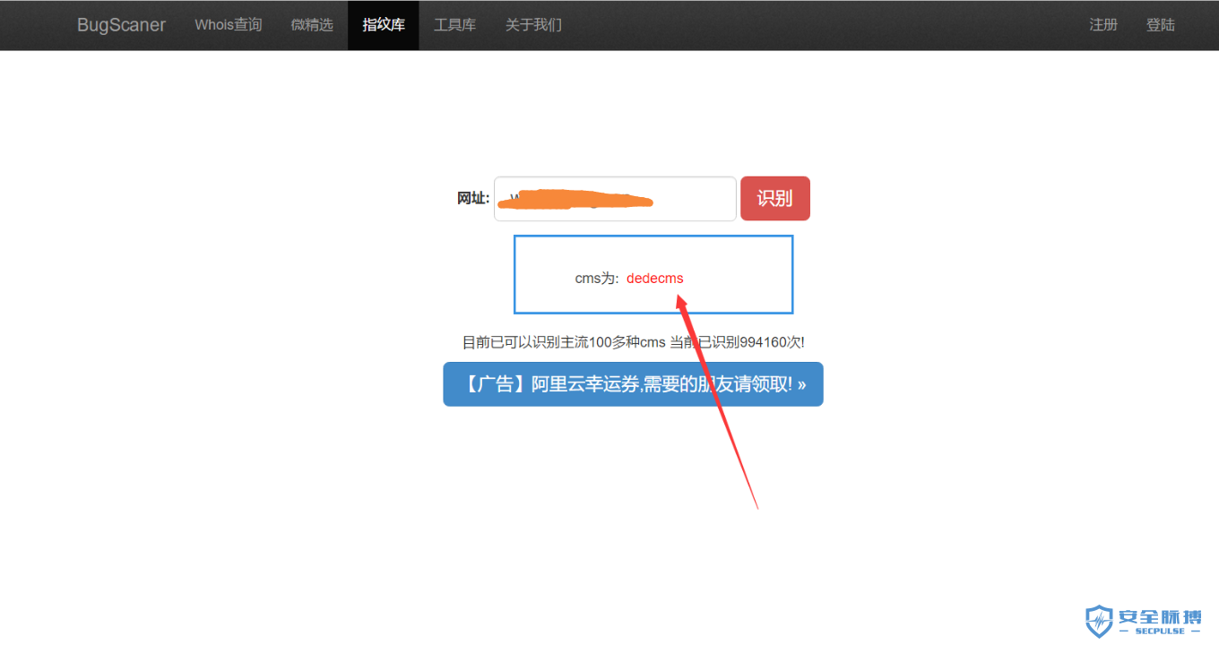Click the 注册 register link
This screenshot has width=1219, height=653.
1103,25
